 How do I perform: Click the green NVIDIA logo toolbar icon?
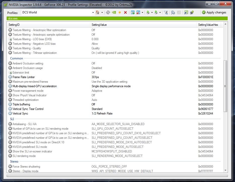114,12
